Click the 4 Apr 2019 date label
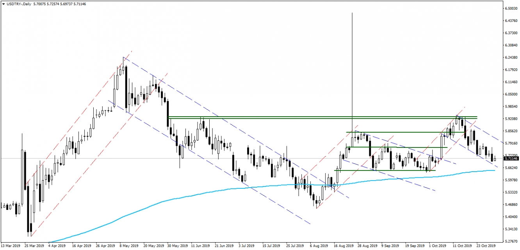 click(57, 246)
